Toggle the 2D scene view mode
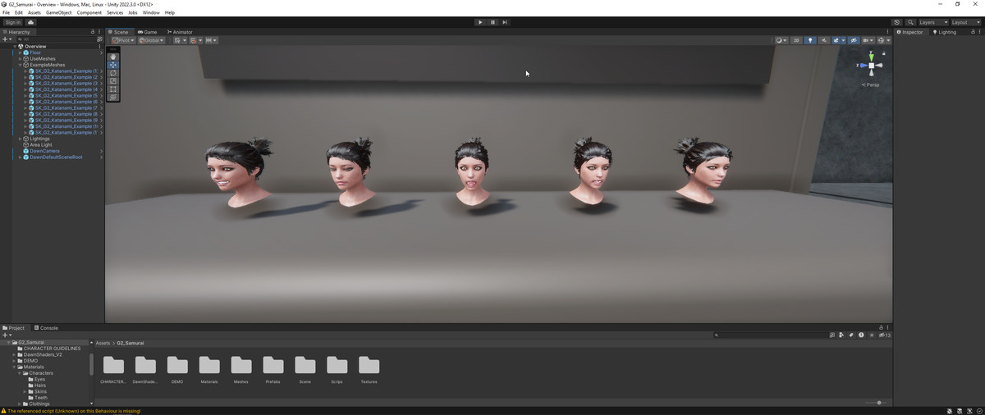985x415 pixels. tap(796, 40)
